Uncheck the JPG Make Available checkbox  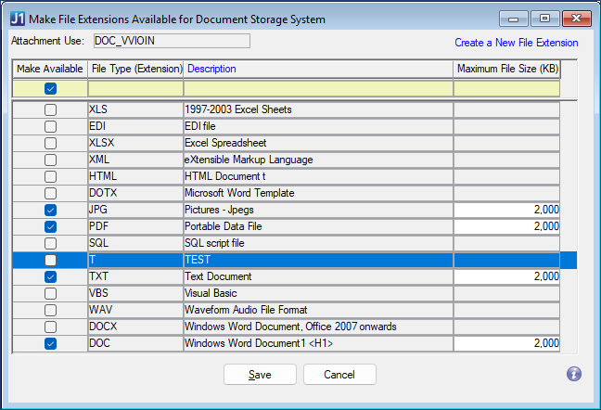click(50, 210)
